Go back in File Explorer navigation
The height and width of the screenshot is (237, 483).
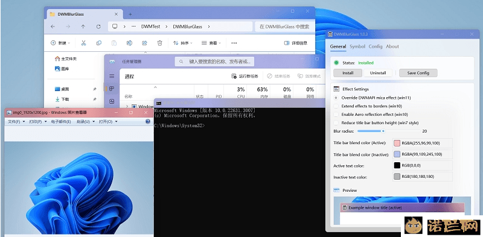tap(53, 27)
